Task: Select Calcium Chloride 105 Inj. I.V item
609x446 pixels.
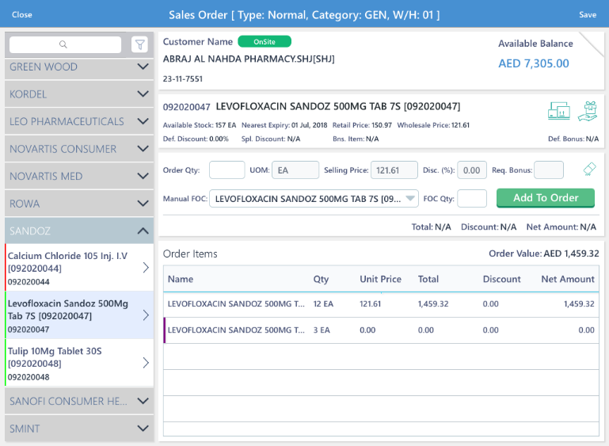Action: [x=79, y=268]
